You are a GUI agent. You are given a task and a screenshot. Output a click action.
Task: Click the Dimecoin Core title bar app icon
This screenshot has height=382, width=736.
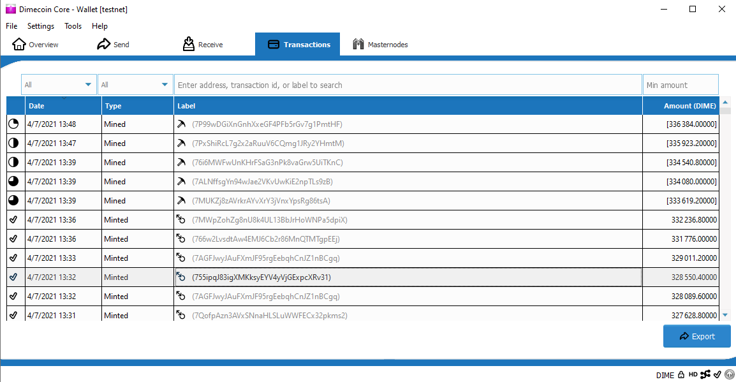pos(10,9)
